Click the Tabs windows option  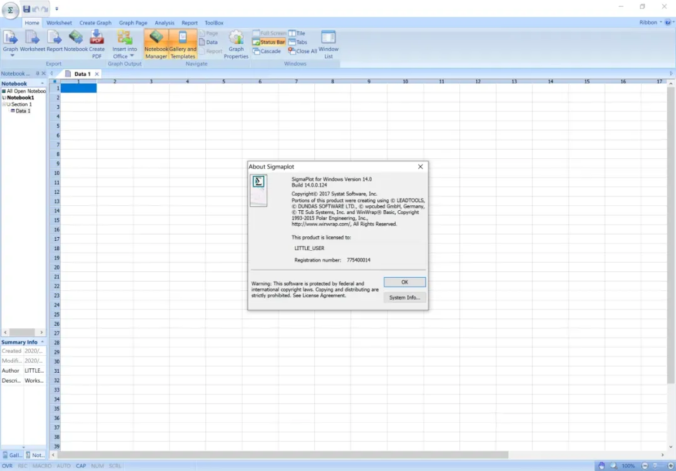(298, 43)
